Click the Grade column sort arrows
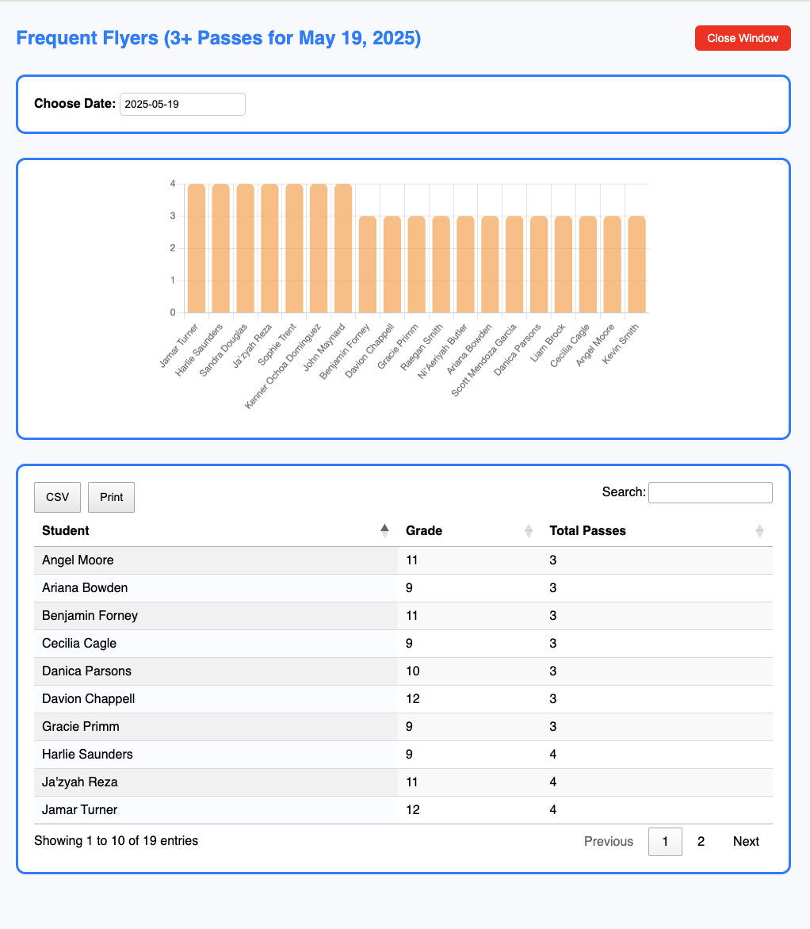Screen dimensions: 810x929 point(529,531)
